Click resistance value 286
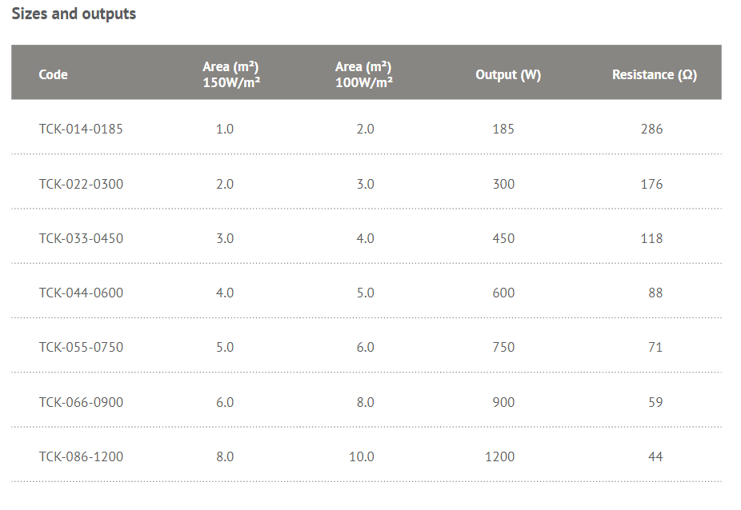The image size is (741, 510). [x=651, y=129]
